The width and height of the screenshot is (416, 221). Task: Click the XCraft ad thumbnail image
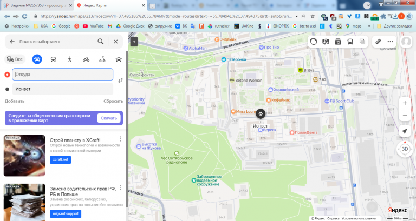coord(24,156)
